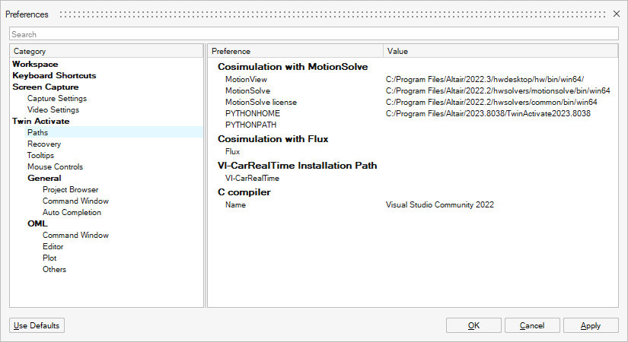This screenshot has height=342, width=628.
Task: Choose Video Settings in category list
Action: point(53,110)
